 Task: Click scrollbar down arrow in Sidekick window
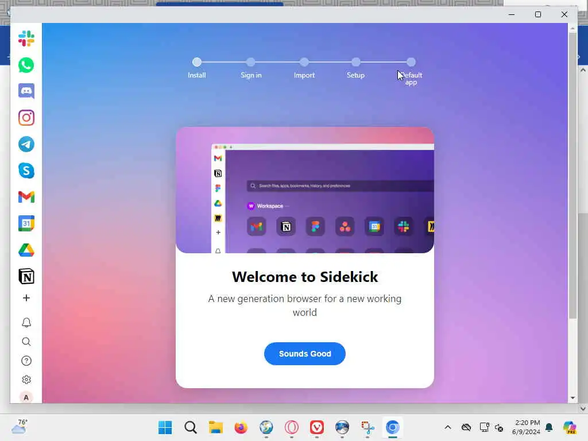click(572, 398)
